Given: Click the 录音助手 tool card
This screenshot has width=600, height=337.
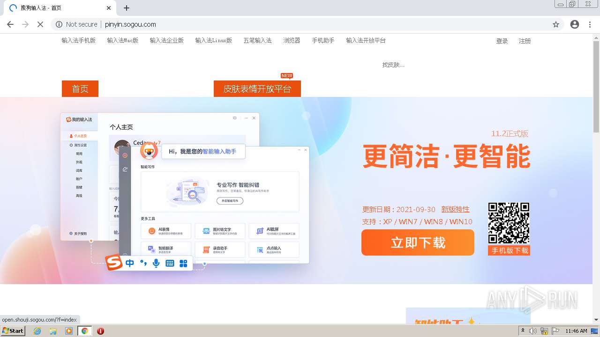Looking at the screenshot, I should tap(220, 249).
